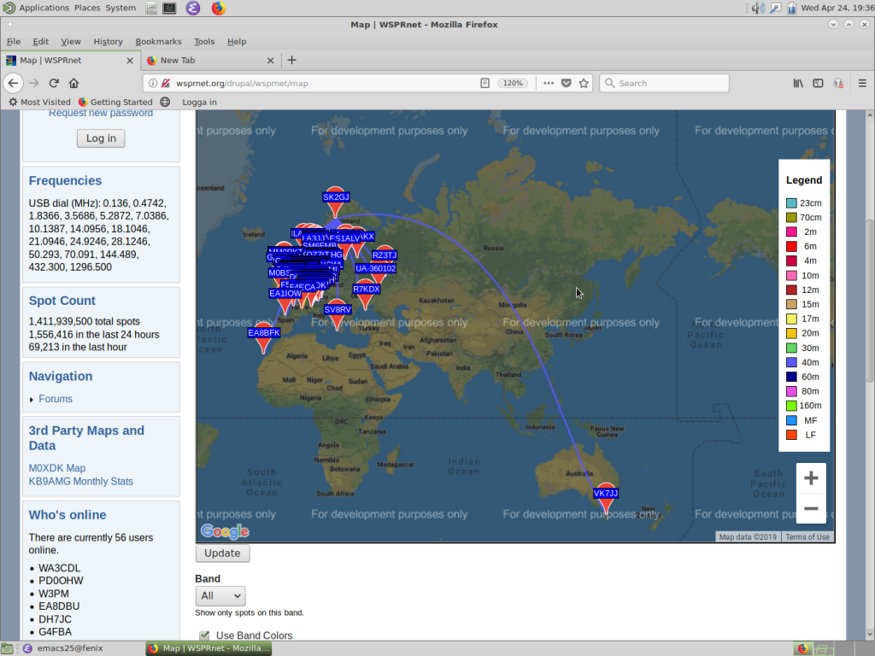Show site information icon in URL bar

tap(153, 83)
